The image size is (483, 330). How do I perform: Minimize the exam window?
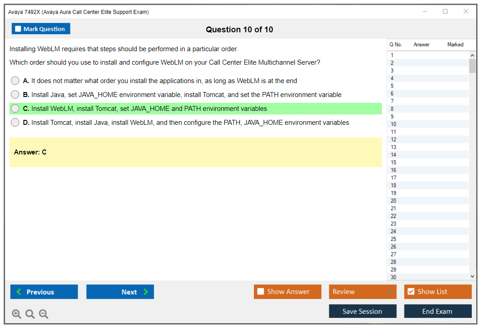click(x=425, y=12)
